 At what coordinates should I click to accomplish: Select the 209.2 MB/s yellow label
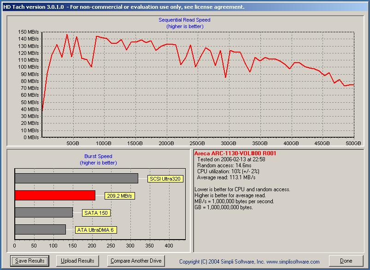[x=119, y=196]
